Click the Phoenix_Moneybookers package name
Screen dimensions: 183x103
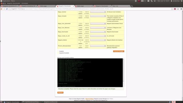click(64, 46)
